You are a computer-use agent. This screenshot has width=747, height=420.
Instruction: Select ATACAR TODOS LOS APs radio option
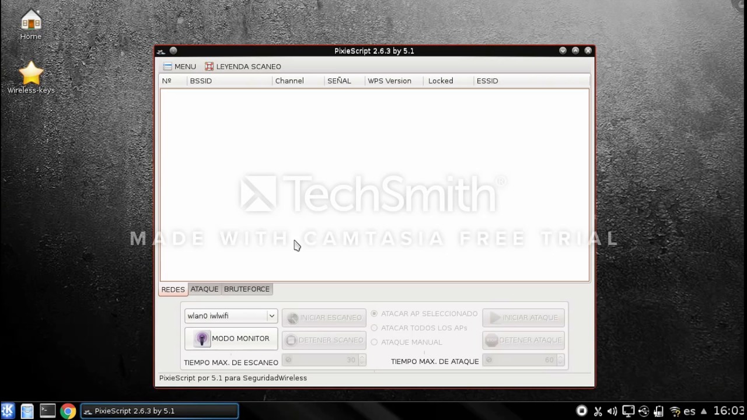coord(419,328)
